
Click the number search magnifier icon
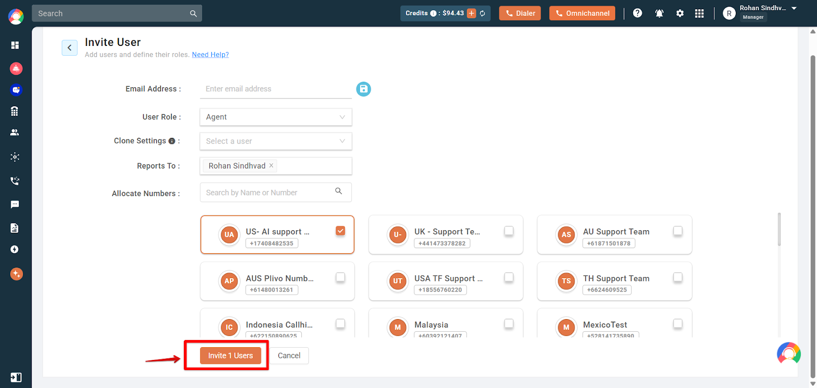(339, 191)
